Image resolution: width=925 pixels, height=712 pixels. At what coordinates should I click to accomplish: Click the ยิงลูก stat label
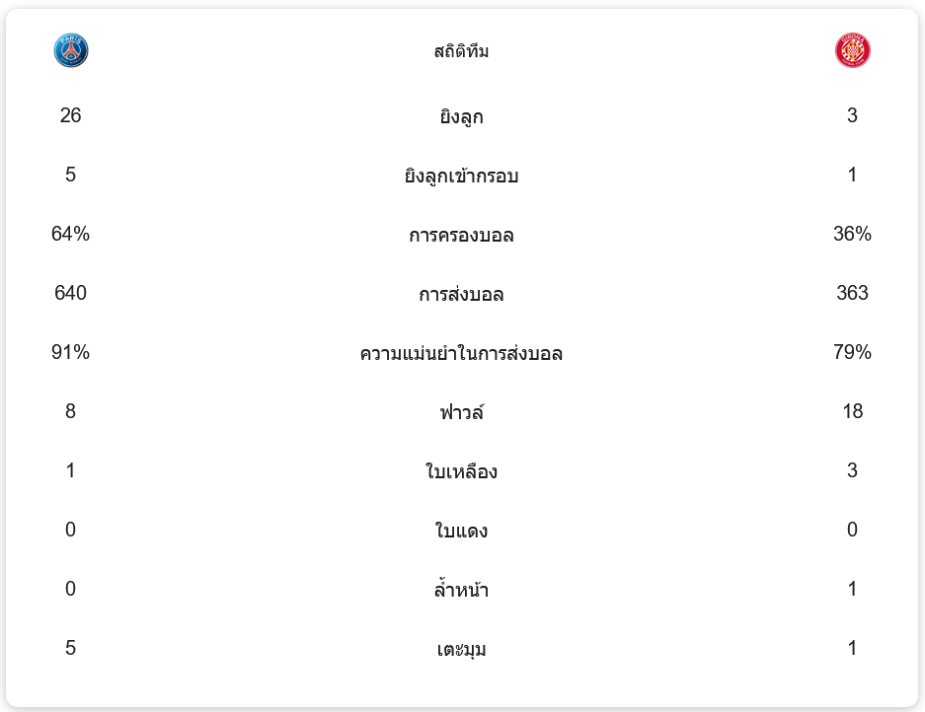coord(461,117)
